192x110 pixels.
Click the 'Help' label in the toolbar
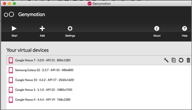[185, 36]
